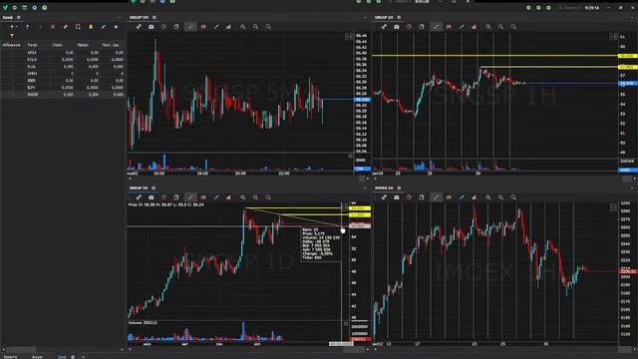Click the orange filter funnel icon
Viewport: 638px width, 359px height.
click(12, 36)
